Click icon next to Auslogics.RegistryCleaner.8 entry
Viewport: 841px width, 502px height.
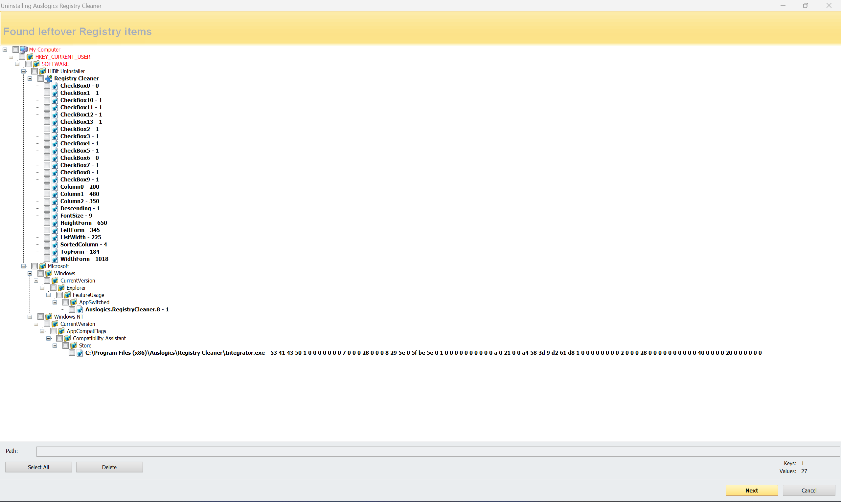[x=80, y=309]
